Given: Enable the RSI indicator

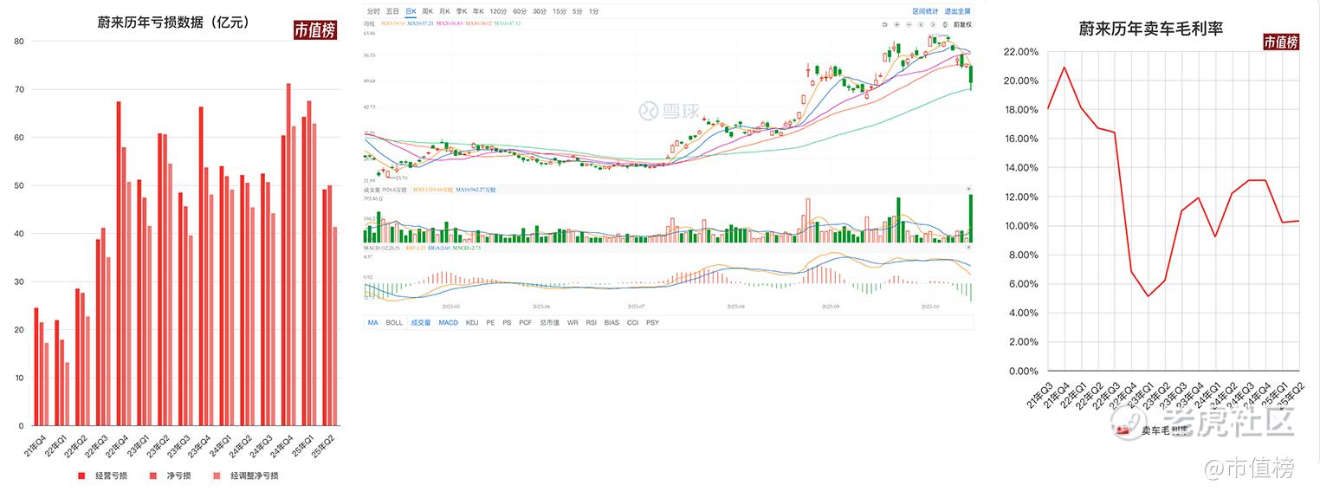Looking at the screenshot, I should [592, 322].
